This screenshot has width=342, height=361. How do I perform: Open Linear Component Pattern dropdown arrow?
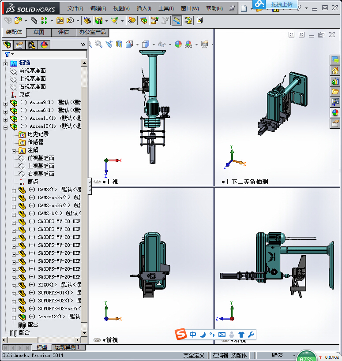(52, 21)
